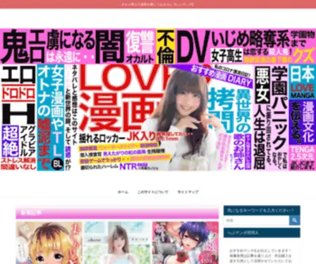Open the このサイトについて menu item
This screenshot has width=316, height=264.
click(x=153, y=192)
